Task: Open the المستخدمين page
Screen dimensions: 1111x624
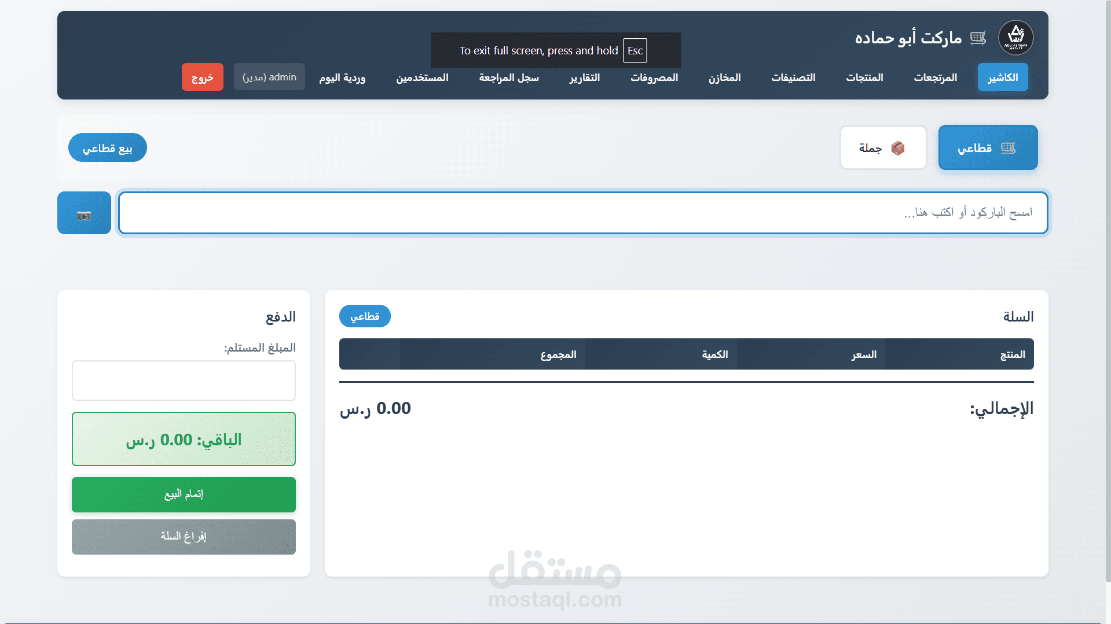Action: 423,77
